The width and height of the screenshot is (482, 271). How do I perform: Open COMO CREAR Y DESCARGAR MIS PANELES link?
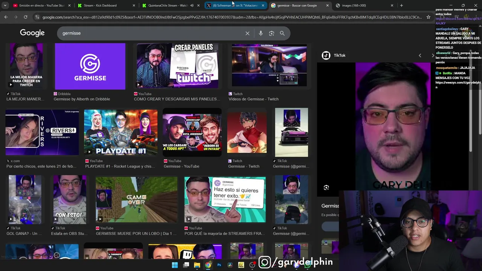click(x=177, y=99)
